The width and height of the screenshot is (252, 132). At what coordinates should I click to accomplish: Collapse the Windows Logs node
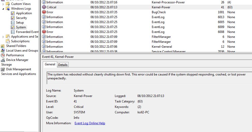pos(3,9)
